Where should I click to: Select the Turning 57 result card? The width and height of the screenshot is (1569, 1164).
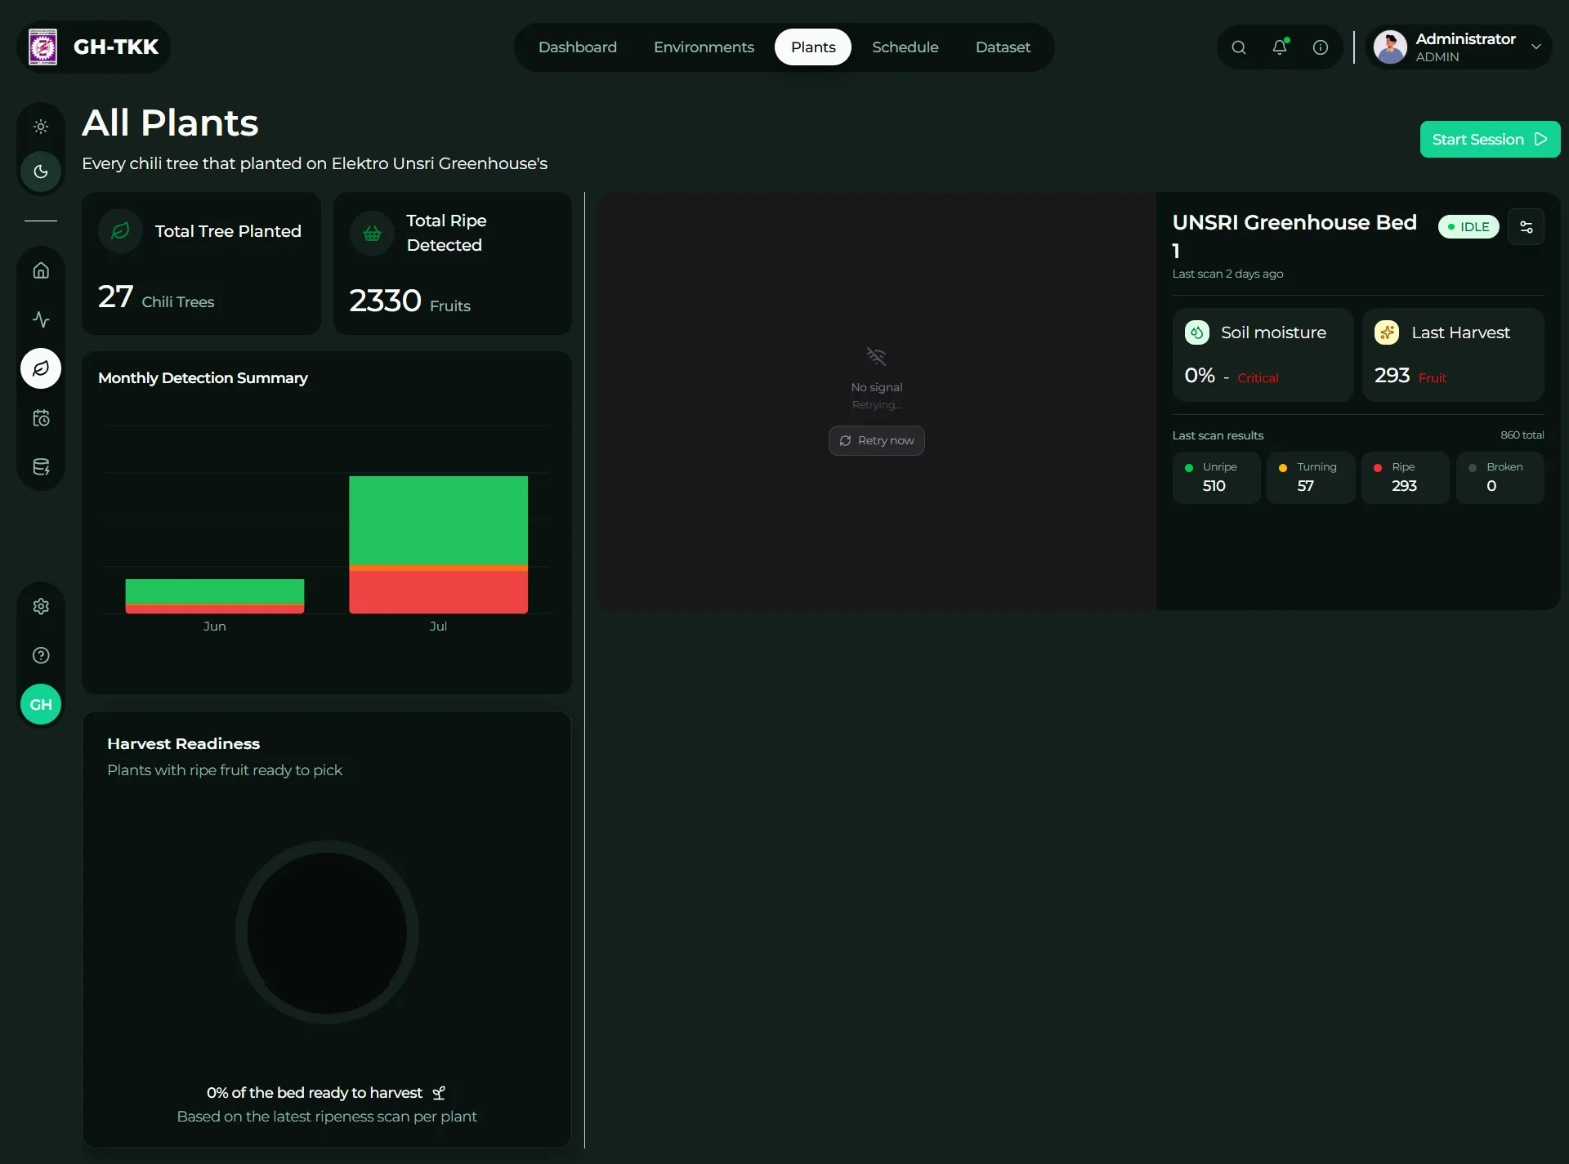(x=1311, y=477)
